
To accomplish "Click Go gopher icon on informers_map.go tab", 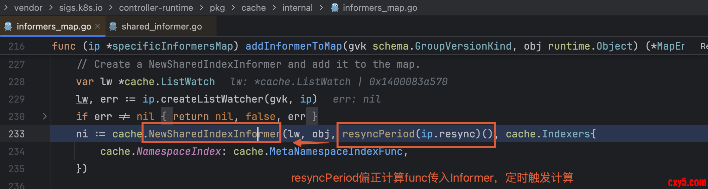I will click(x=8, y=26).
